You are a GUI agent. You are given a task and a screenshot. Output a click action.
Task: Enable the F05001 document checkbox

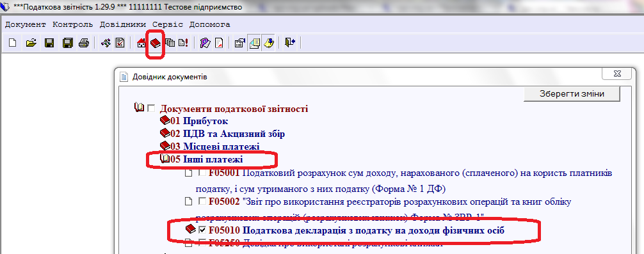tap(202, 173)
